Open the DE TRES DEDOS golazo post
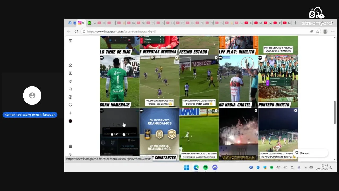Viewport: 339px width, 191px height. click(x=278, y=45)
